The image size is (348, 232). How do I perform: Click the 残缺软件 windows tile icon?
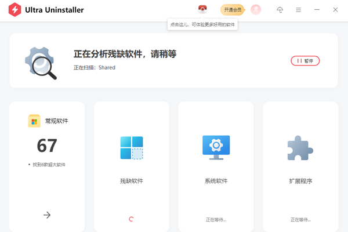(132, 148)
